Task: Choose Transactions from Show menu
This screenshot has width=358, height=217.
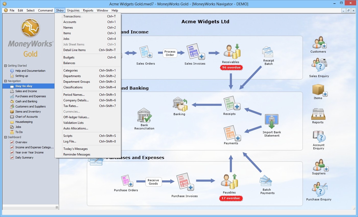Action: (88, 16)
